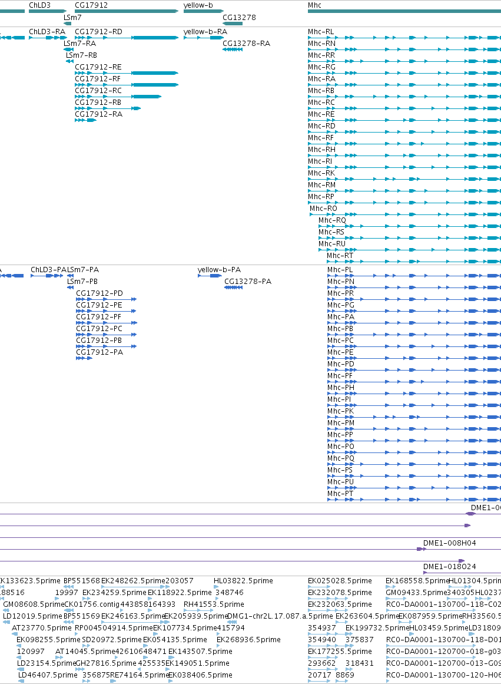Click protein CG17912-PC
Image resolution: width=501 pixels, height=684 pixels.
99,329
